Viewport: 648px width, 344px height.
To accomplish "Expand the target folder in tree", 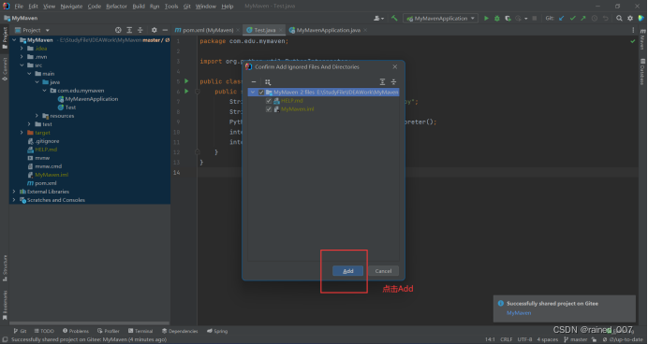I will coord(22,133).
